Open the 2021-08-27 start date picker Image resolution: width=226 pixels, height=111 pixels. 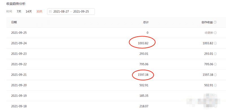tap(60, 12)
